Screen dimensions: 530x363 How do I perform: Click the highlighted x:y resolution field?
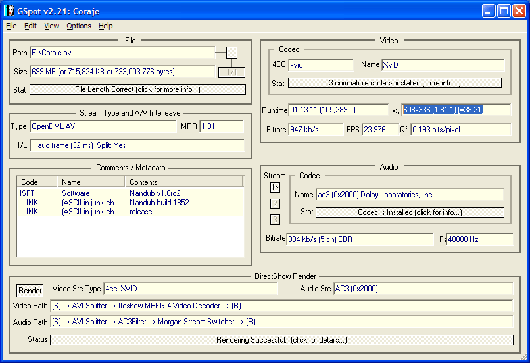pyautogui.click(x=456, y=110)
